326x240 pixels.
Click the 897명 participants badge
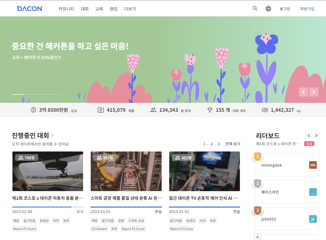[x=105, y=158]
